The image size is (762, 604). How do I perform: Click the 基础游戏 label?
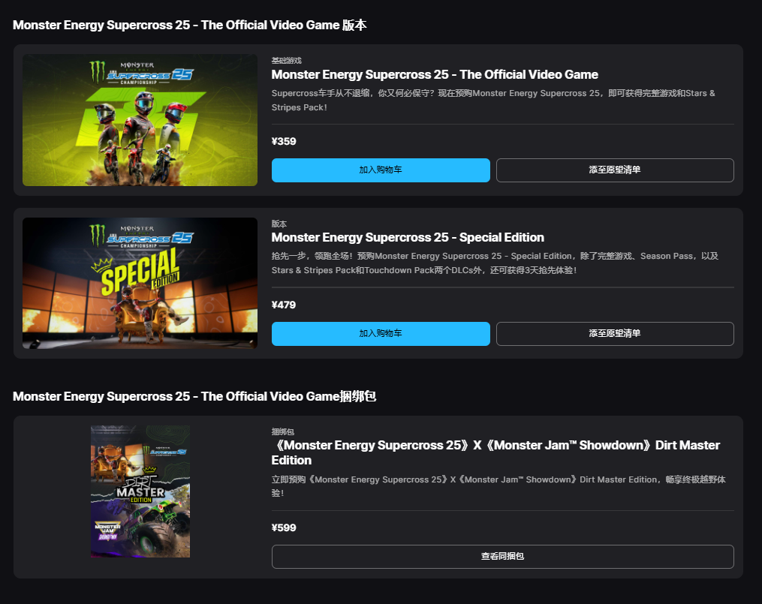(286, 60)
